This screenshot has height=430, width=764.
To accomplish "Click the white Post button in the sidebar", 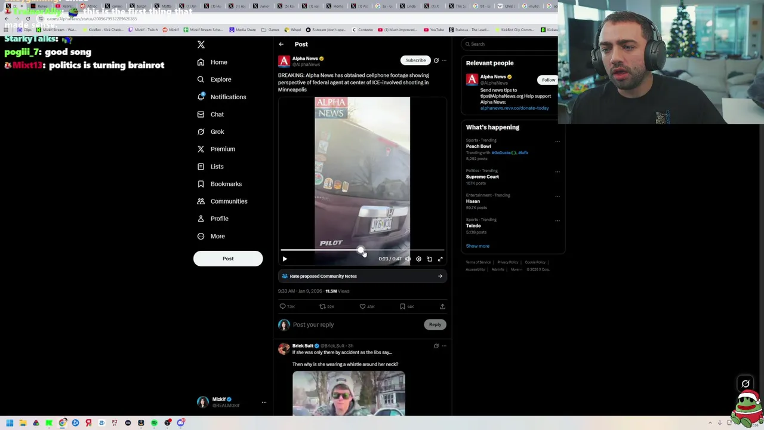I will (x=228, y=259).
